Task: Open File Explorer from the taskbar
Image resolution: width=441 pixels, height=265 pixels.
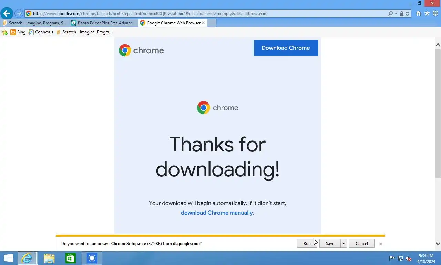Action: (49, 258)
